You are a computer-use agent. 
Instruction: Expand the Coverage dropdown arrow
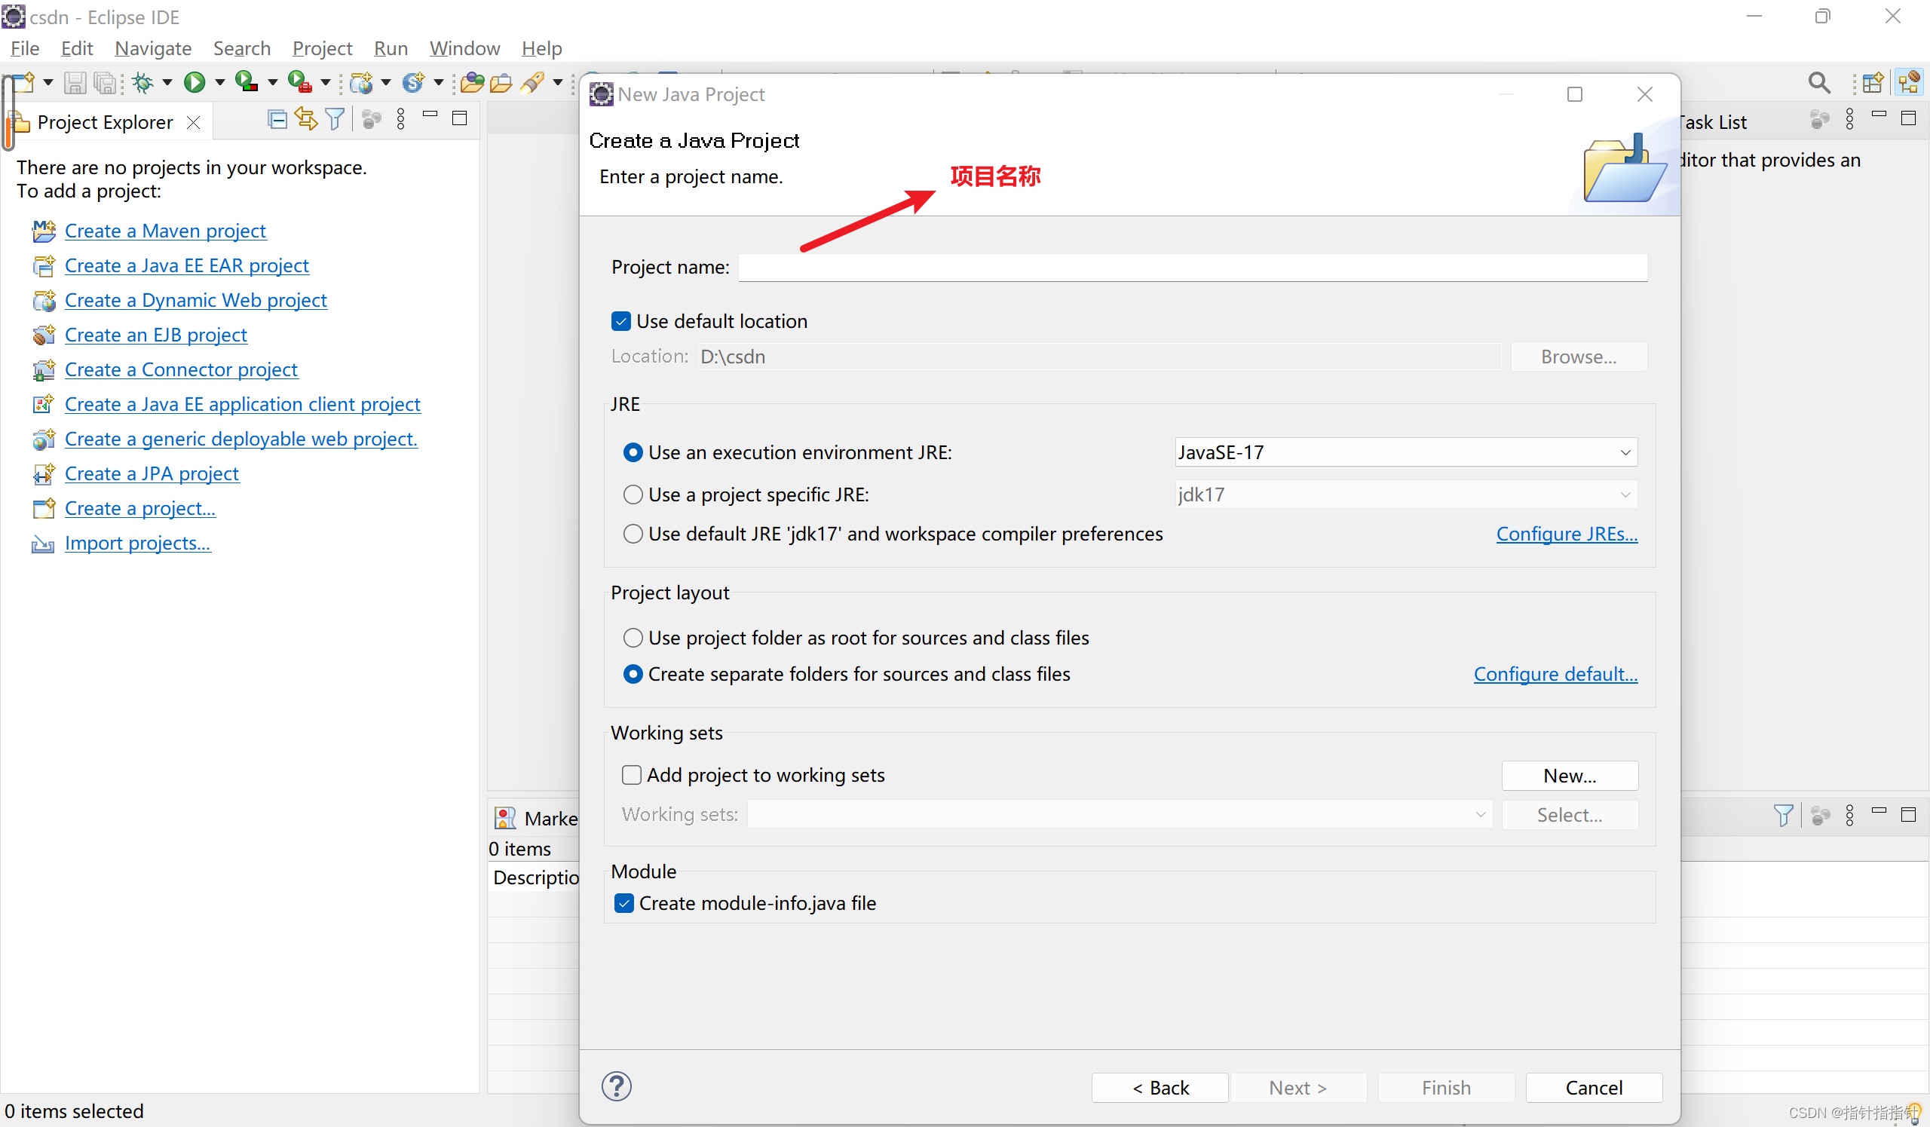click(x=273, y=82)
